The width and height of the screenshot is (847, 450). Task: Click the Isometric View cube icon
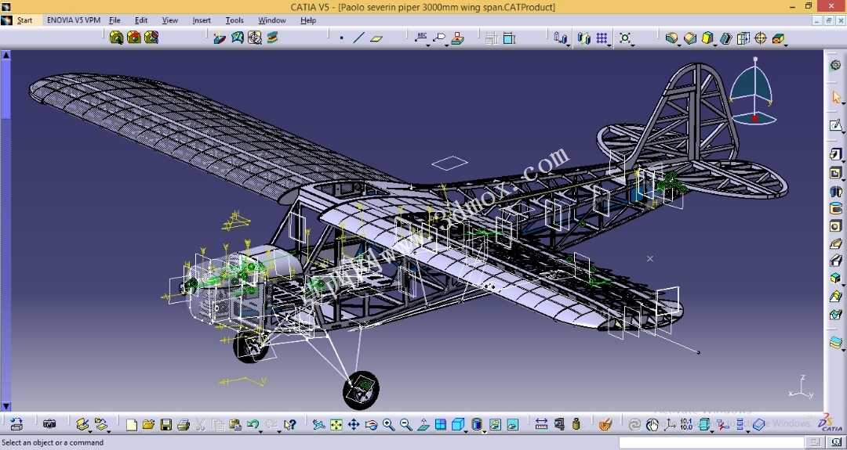[457, 425]
